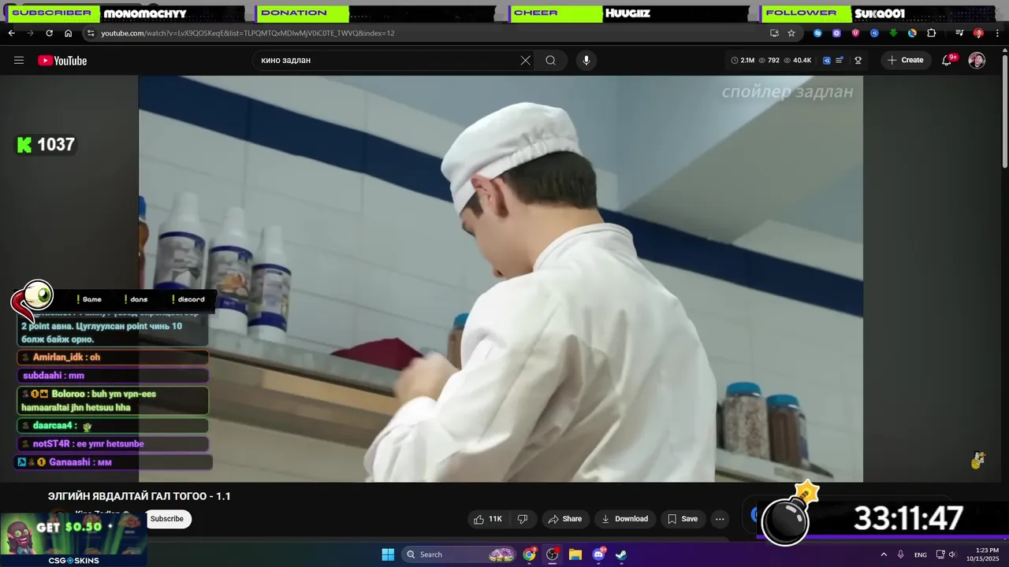Open more actions three-dot menu under video

coord(720,519)
